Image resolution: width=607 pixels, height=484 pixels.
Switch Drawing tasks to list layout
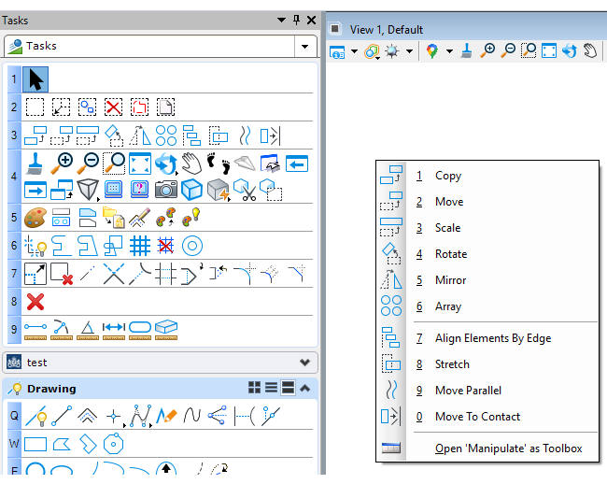pos(271,388)
